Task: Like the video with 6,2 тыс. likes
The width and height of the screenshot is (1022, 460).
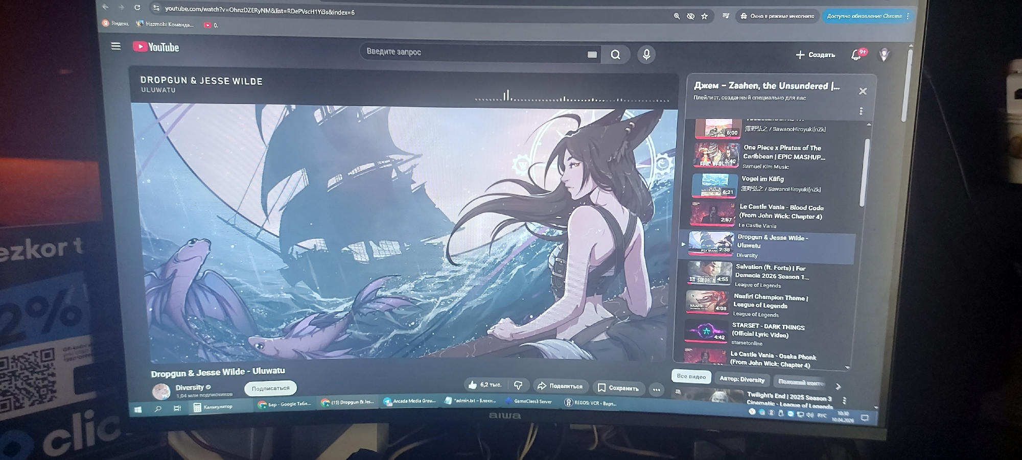Action: [484, 384]
